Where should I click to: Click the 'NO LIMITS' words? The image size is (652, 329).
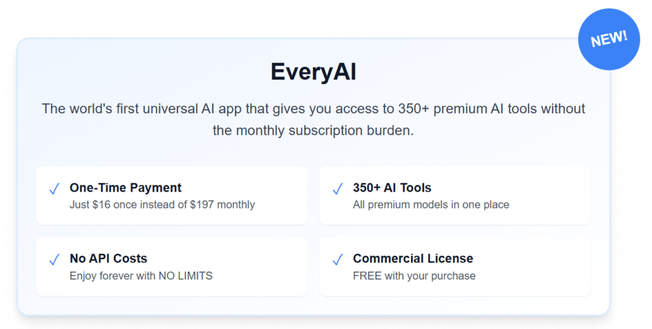pos(185,276)
